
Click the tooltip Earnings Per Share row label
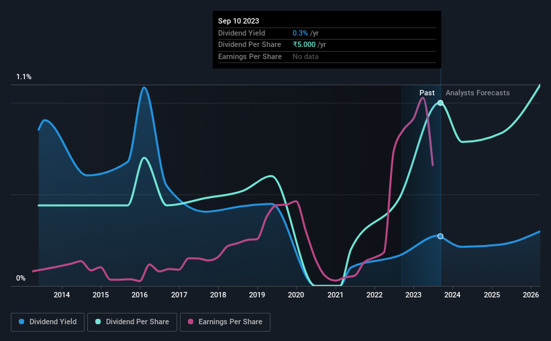[250, 56]
